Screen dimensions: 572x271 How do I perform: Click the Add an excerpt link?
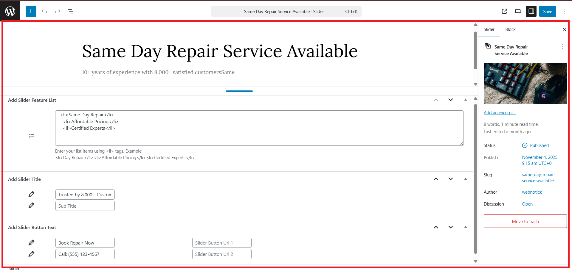(500, 113)
